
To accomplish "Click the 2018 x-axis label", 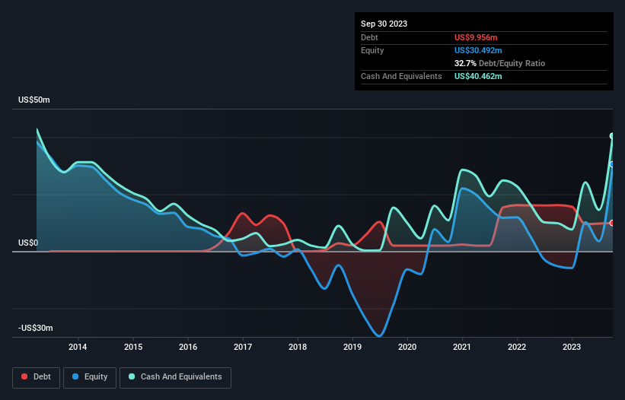I will tap(298, 347).
